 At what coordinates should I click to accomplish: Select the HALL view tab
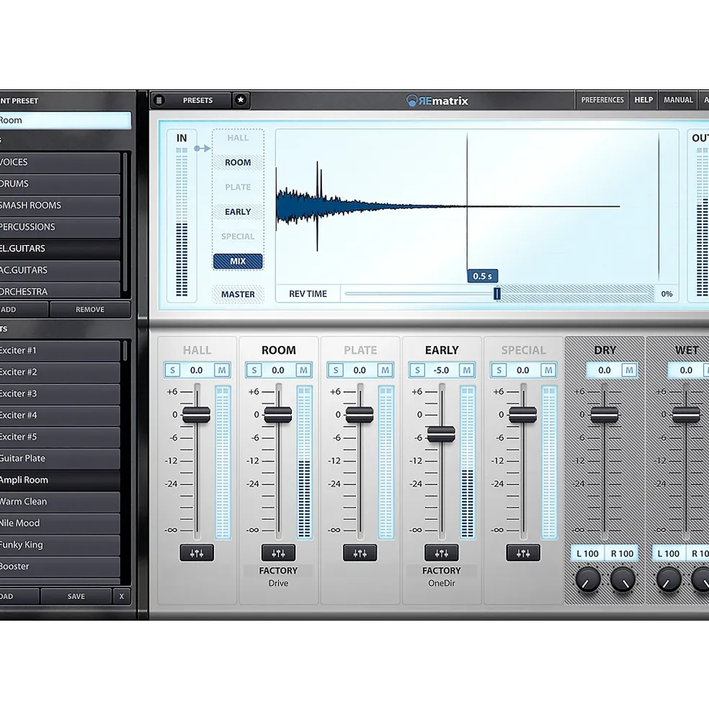[x=238, y=138]
